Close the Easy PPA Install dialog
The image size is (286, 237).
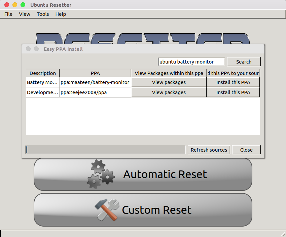(246, 150)
